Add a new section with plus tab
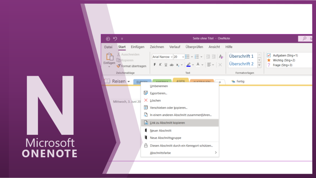This screenshot has height=178, width=316. [220, 82]
